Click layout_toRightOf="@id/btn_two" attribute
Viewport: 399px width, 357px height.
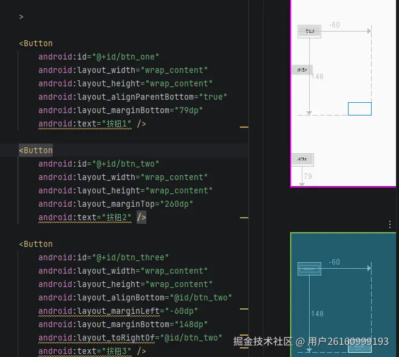tap(131, 338)
